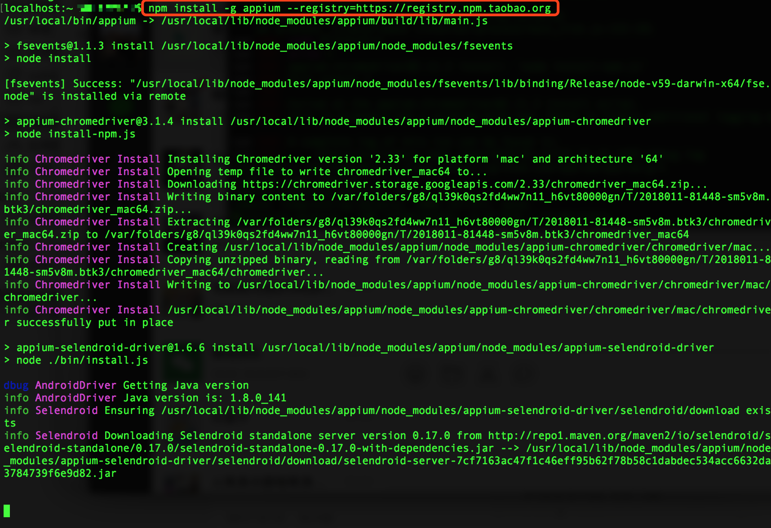Screen dimensions: 771x528
Task: Click the "node install-npm.js" line
Action: coord(70,134)
